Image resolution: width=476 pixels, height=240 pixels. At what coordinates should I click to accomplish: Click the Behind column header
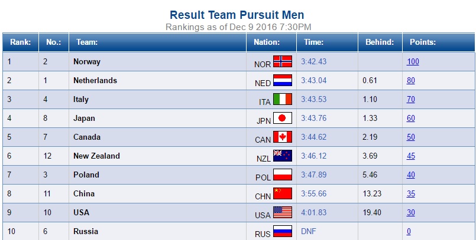pos(379,42)
